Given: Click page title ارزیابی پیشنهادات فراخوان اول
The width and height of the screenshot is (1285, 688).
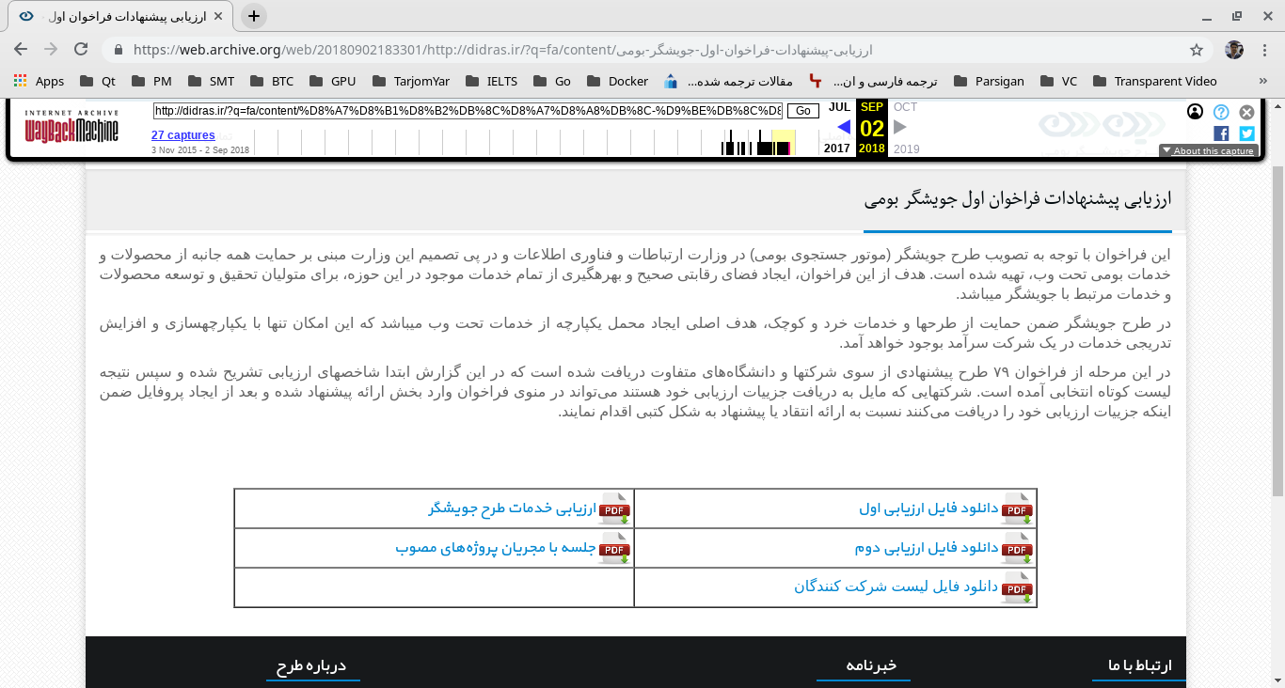Looking at the screenshot, I should pos(1018,199).
